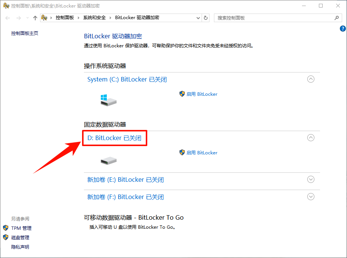347x258 pixels.
Task: Click the address bar control panel icon
Action: click(44, 18)
